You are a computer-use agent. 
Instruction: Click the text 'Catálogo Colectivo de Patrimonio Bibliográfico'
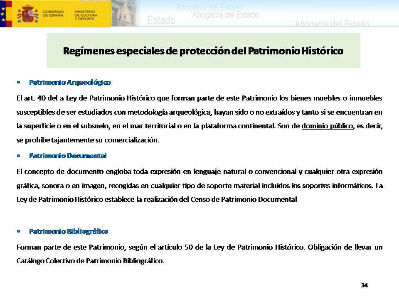click(90, 261)
